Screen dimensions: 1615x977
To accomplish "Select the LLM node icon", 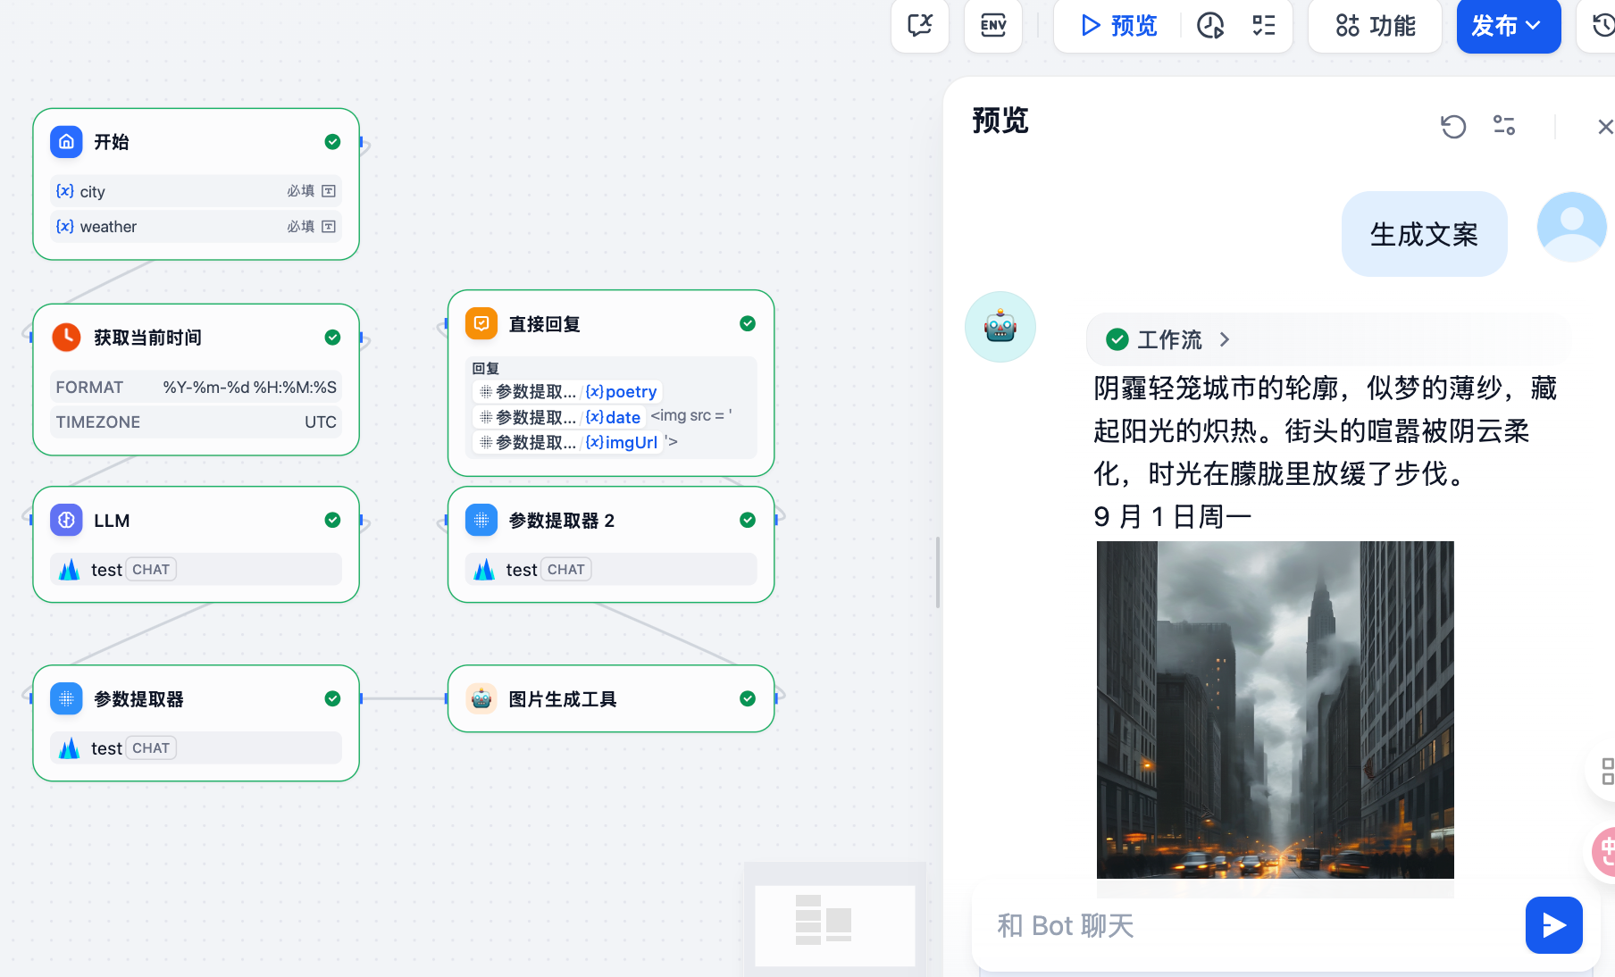I will coord(66,521).
